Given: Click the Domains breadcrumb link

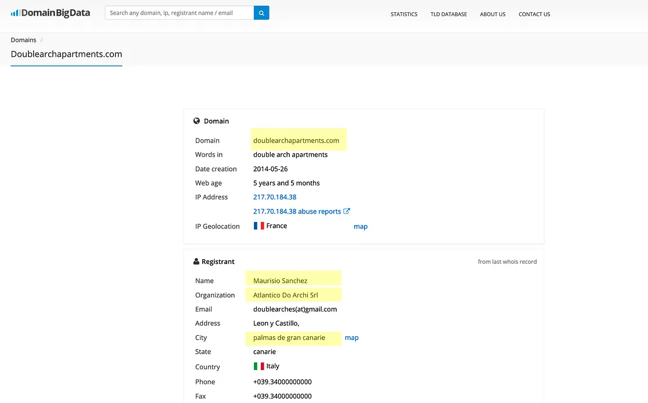Looking at the screenshot, I should point(23,40).
